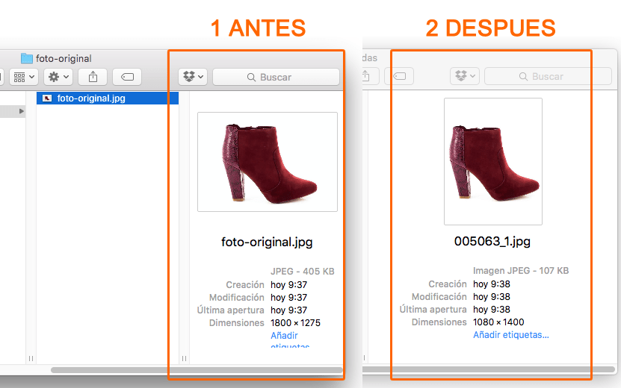Click the left window horizontal scrollbar
621x388 pixels.
[x=194, y=369]
